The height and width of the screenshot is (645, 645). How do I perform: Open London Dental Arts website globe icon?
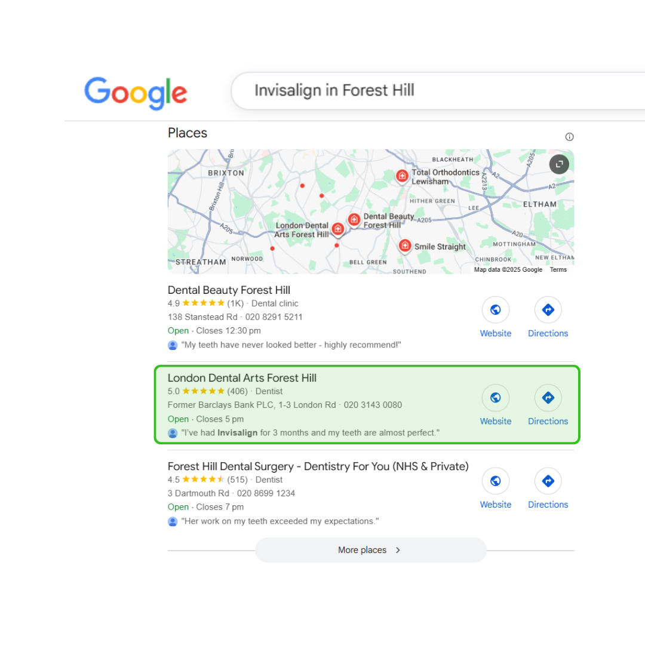[495, 398]
